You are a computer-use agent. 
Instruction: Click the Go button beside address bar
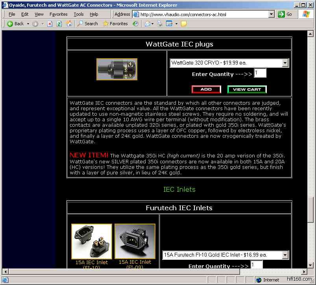coord(285,14)
